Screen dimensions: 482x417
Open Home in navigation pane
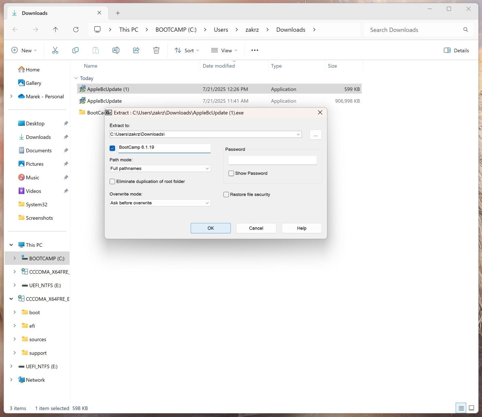point(29,70)
